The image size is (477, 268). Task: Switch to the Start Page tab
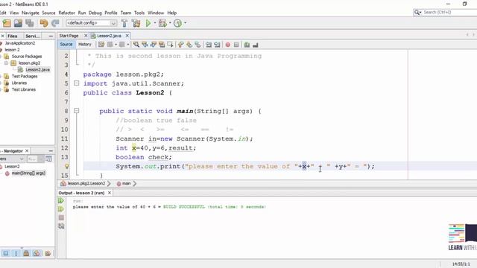[x=69, y=36]
